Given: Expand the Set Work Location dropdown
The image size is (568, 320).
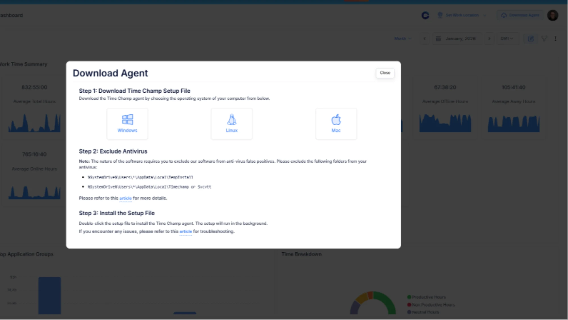Looking at the screenshot, I should coord(485,15).
